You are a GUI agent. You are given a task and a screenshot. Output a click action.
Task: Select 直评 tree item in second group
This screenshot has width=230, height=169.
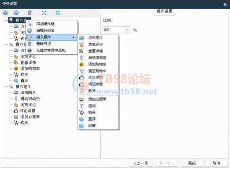pyautogui.click(x=24, y=80)
